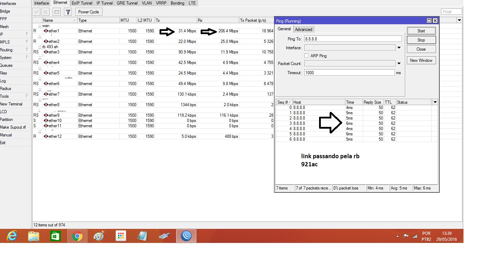Image resolution: width=480 pixels, height=270 pixels.
Task: Click the Find search field
Action: (x=452, y=12)
